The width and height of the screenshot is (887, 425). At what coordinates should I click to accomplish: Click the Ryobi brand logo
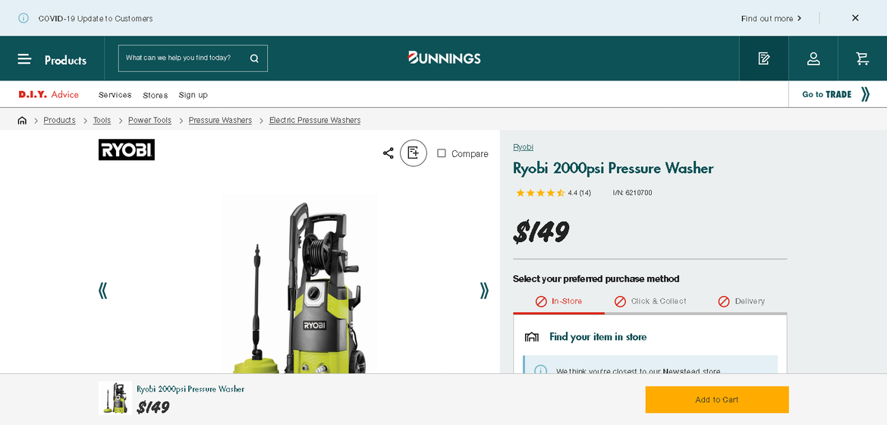pyautogui.click(x=127, y=150)
